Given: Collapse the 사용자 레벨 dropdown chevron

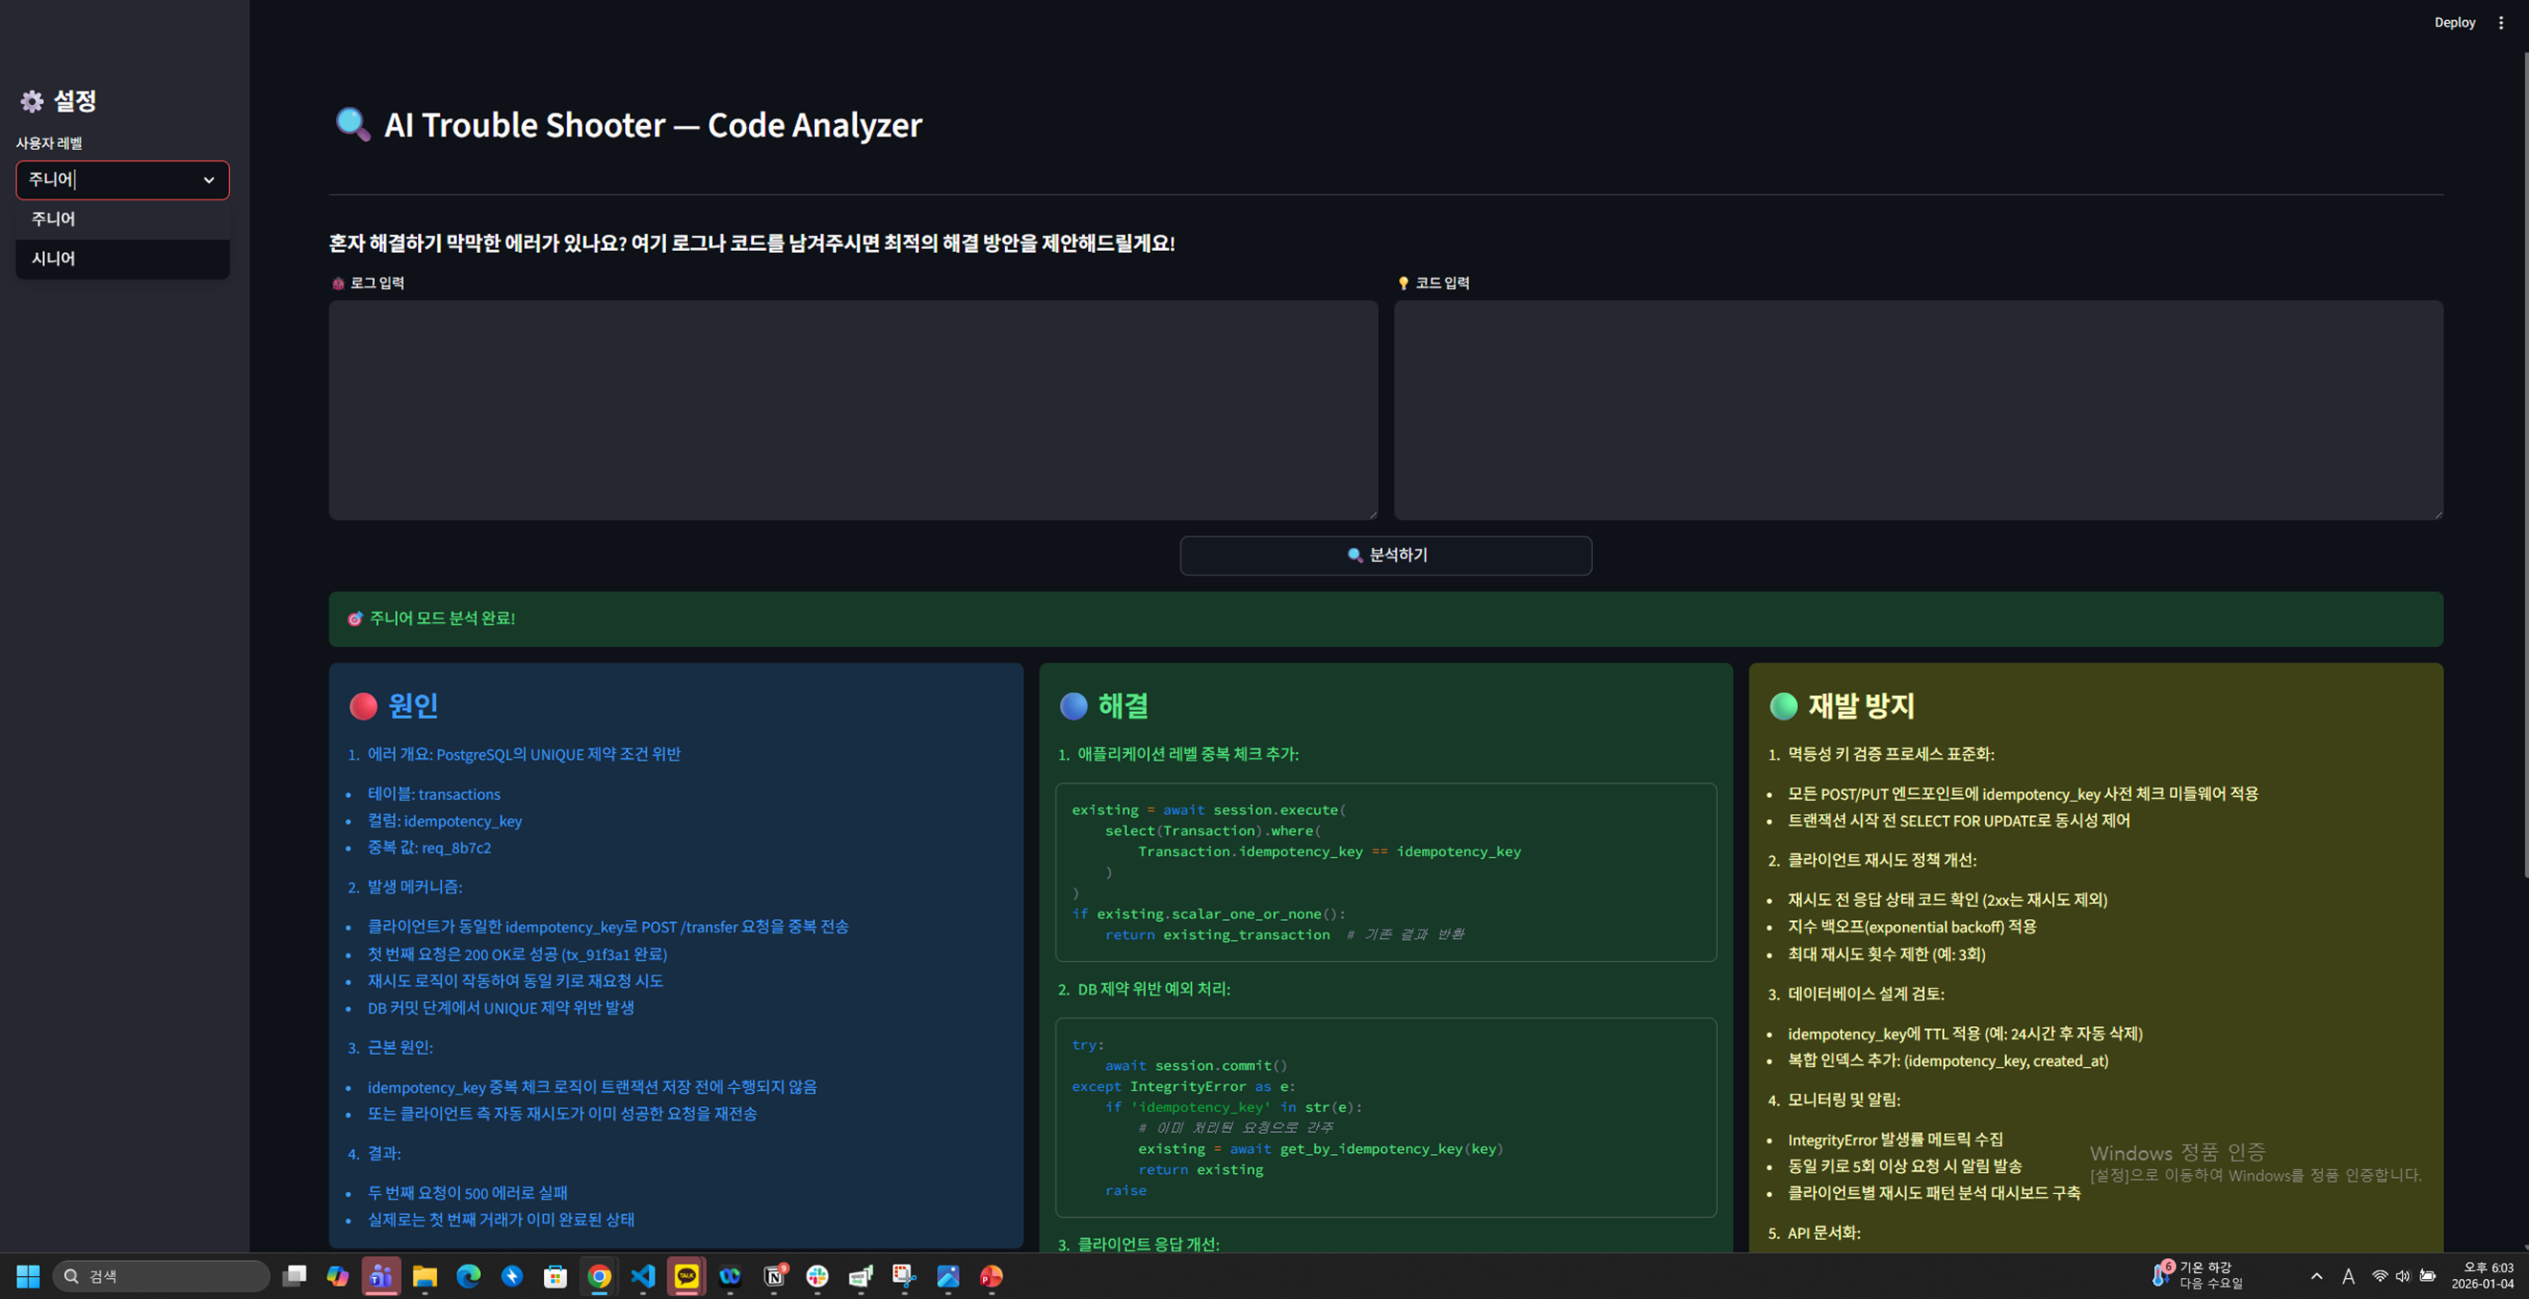Looking at the screenshot, I should (208, 179).
